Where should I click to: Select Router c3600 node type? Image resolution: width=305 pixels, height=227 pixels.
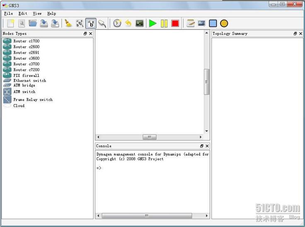click(x=27, y=58)
